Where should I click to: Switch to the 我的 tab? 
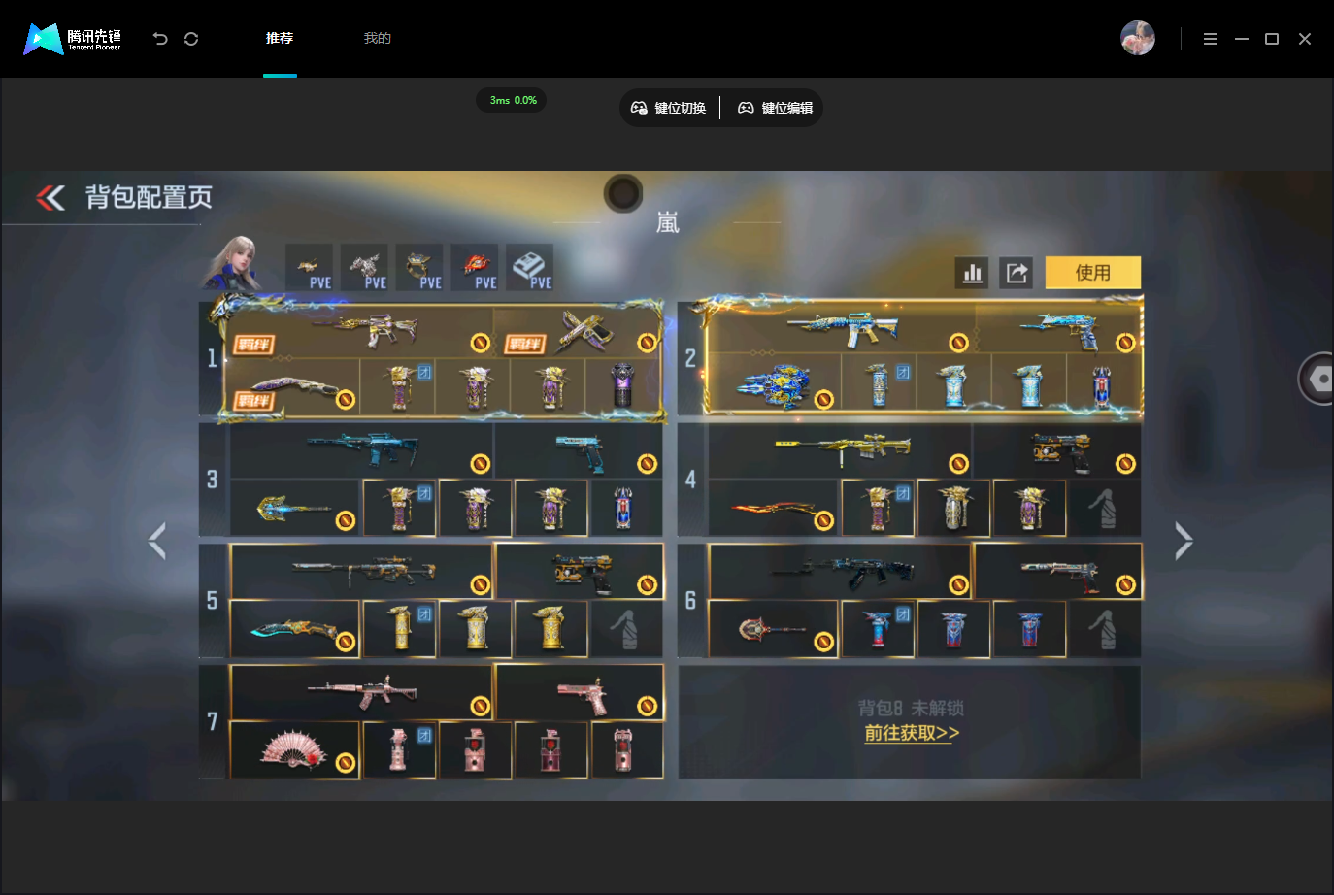pyautogui.click(x=377, y=38)
